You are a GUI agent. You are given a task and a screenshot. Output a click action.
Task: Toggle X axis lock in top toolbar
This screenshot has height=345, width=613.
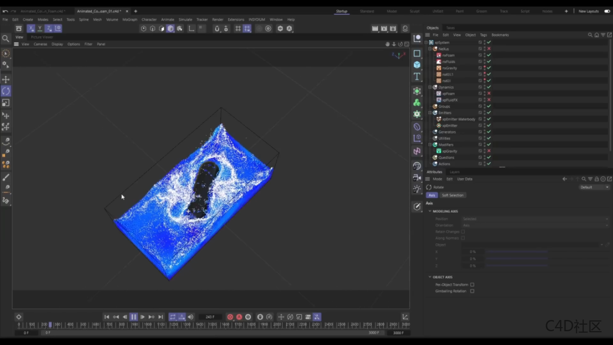click(x=31, y=29)
